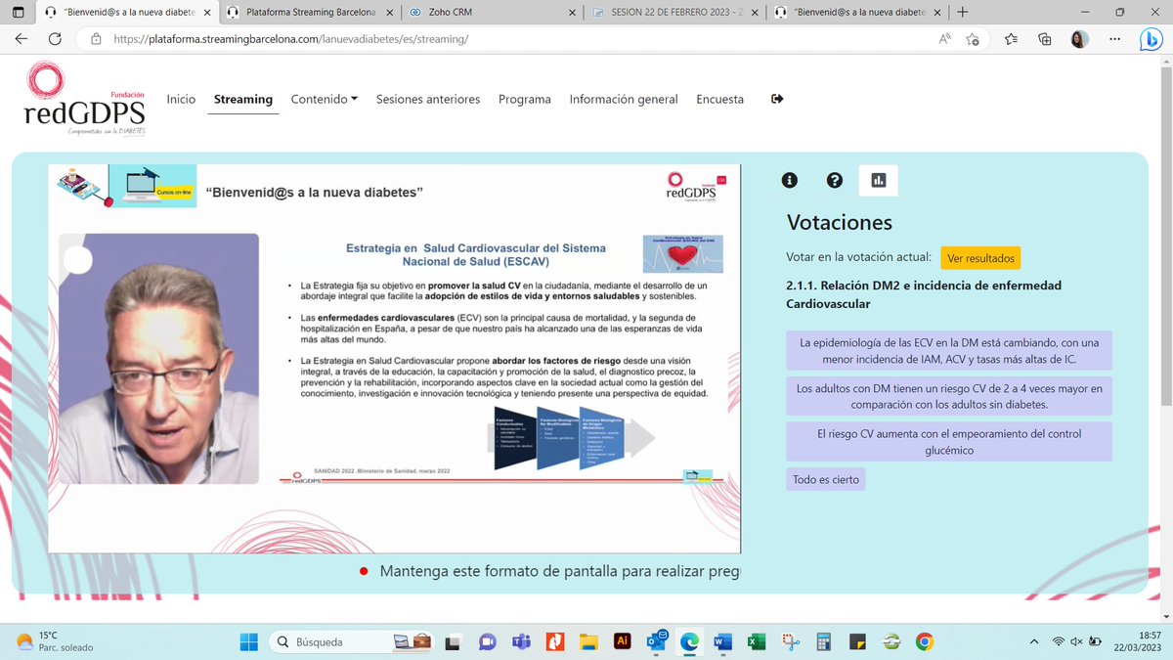
Task: Vote the 'Todo es cierto' option
Action: coord(825,479)
